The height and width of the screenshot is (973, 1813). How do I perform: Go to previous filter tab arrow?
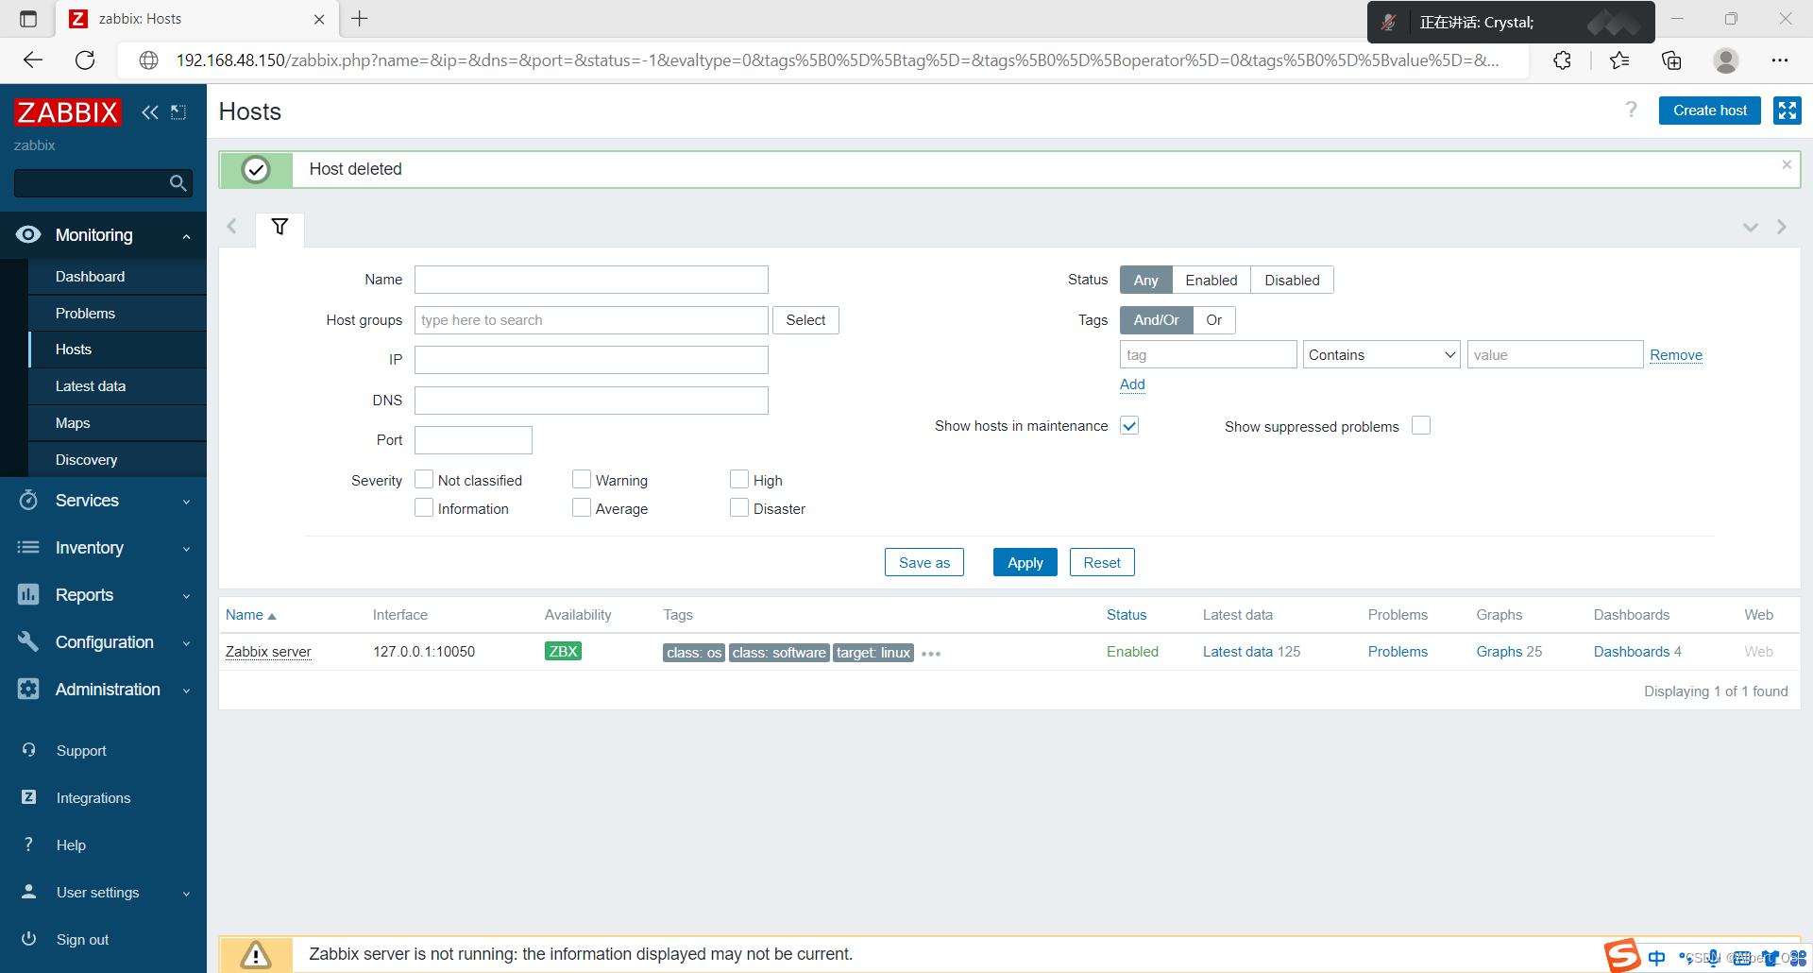(232, 227)
